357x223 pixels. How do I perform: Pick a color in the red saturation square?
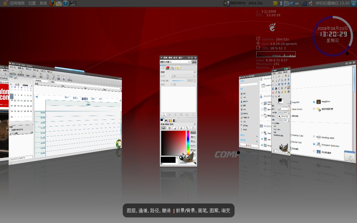(173, 143)
